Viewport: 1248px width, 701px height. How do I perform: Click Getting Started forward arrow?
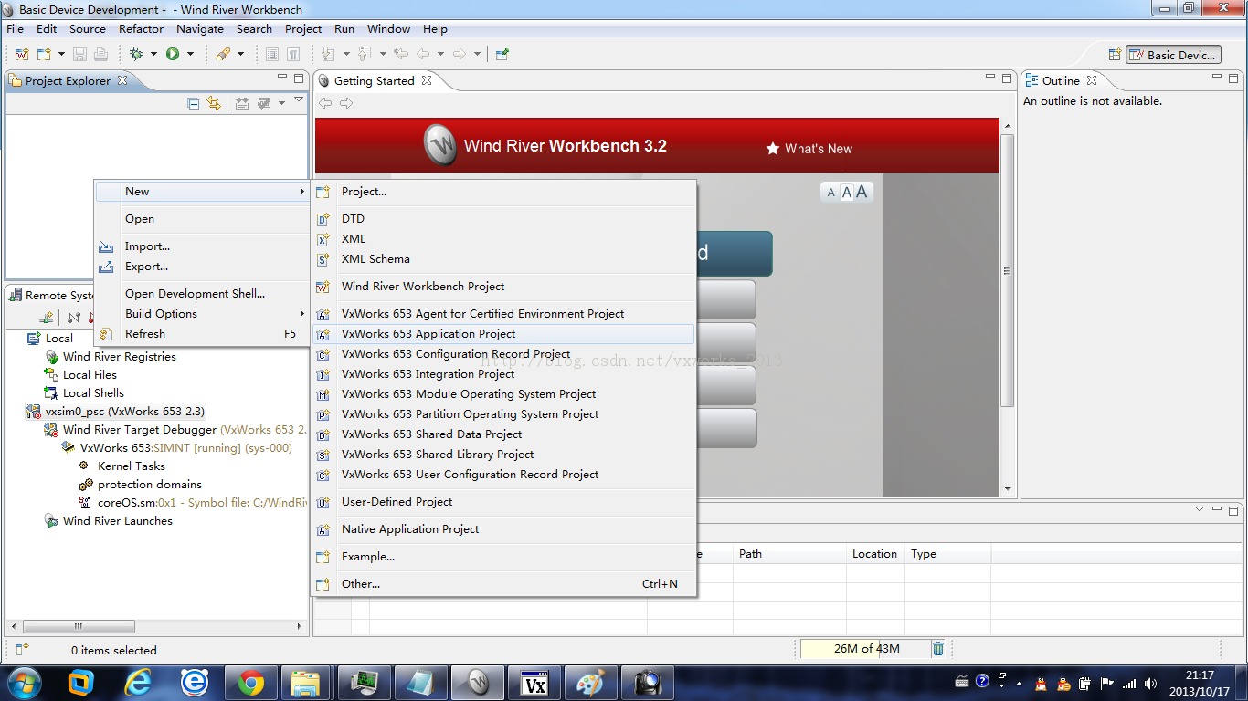[345, 103]
